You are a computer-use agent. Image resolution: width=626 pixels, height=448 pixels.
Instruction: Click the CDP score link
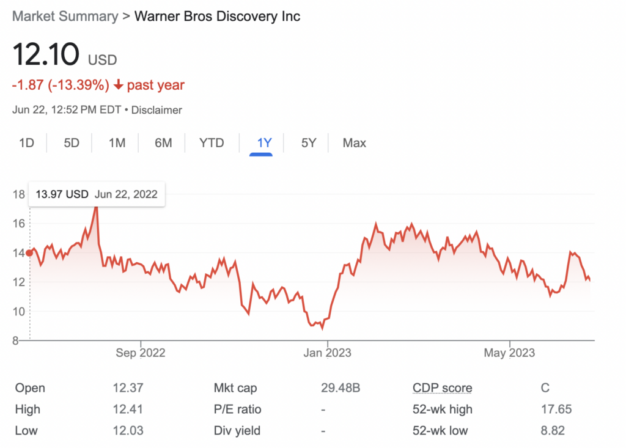point(442,387)
